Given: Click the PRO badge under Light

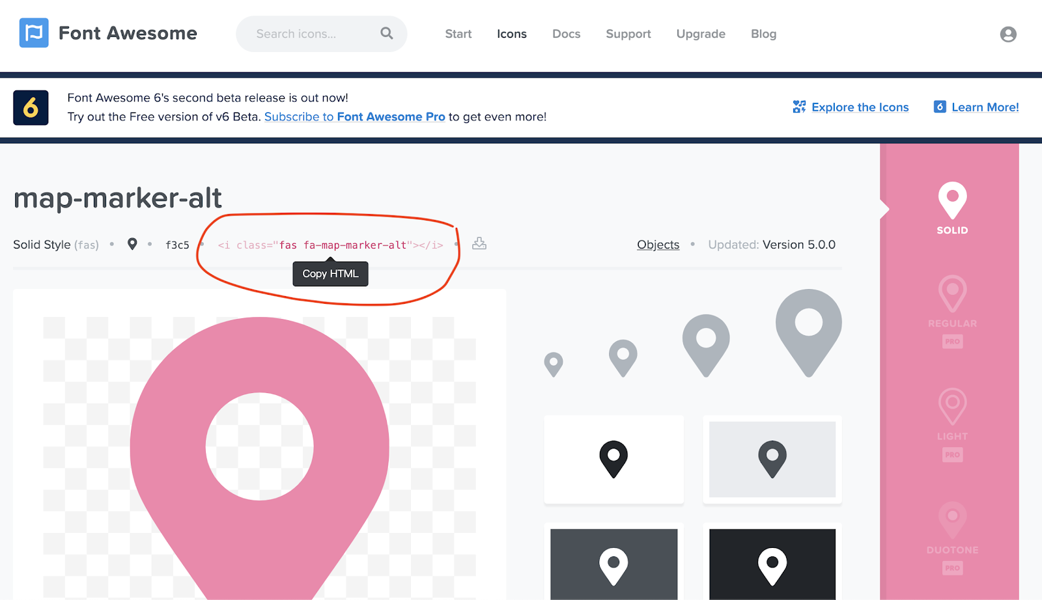Looking at the screenshot, I should point(952,455).
